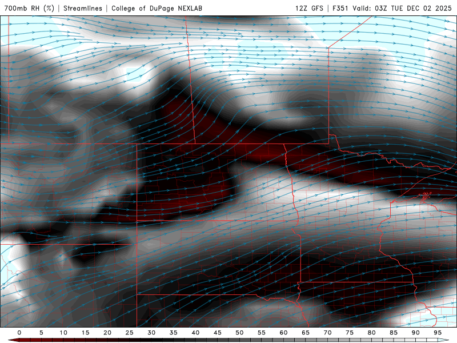Click the "80" colorbar tick label

coord(371,333)
